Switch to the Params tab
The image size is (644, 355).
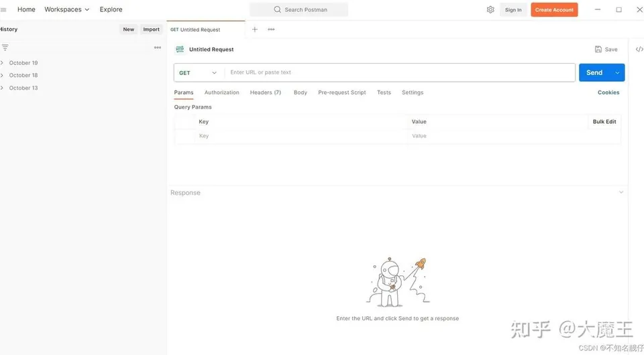184,92
